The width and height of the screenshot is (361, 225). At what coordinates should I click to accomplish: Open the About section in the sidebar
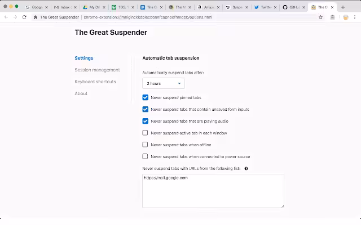81,93
